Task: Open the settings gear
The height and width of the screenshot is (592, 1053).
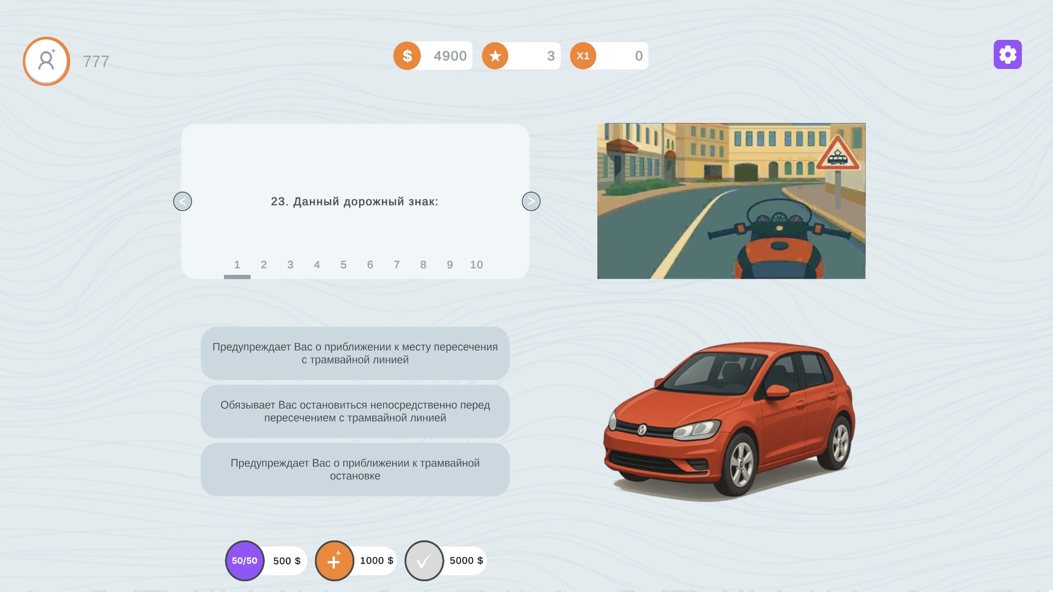Action: point(1007,54)
